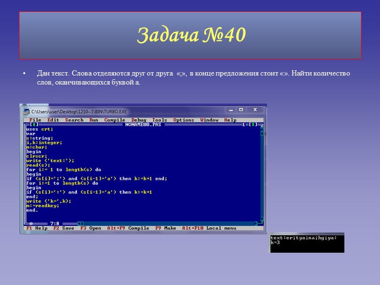
Task: Click the 'read(s);' code line
Action: (x=38, y=165)
